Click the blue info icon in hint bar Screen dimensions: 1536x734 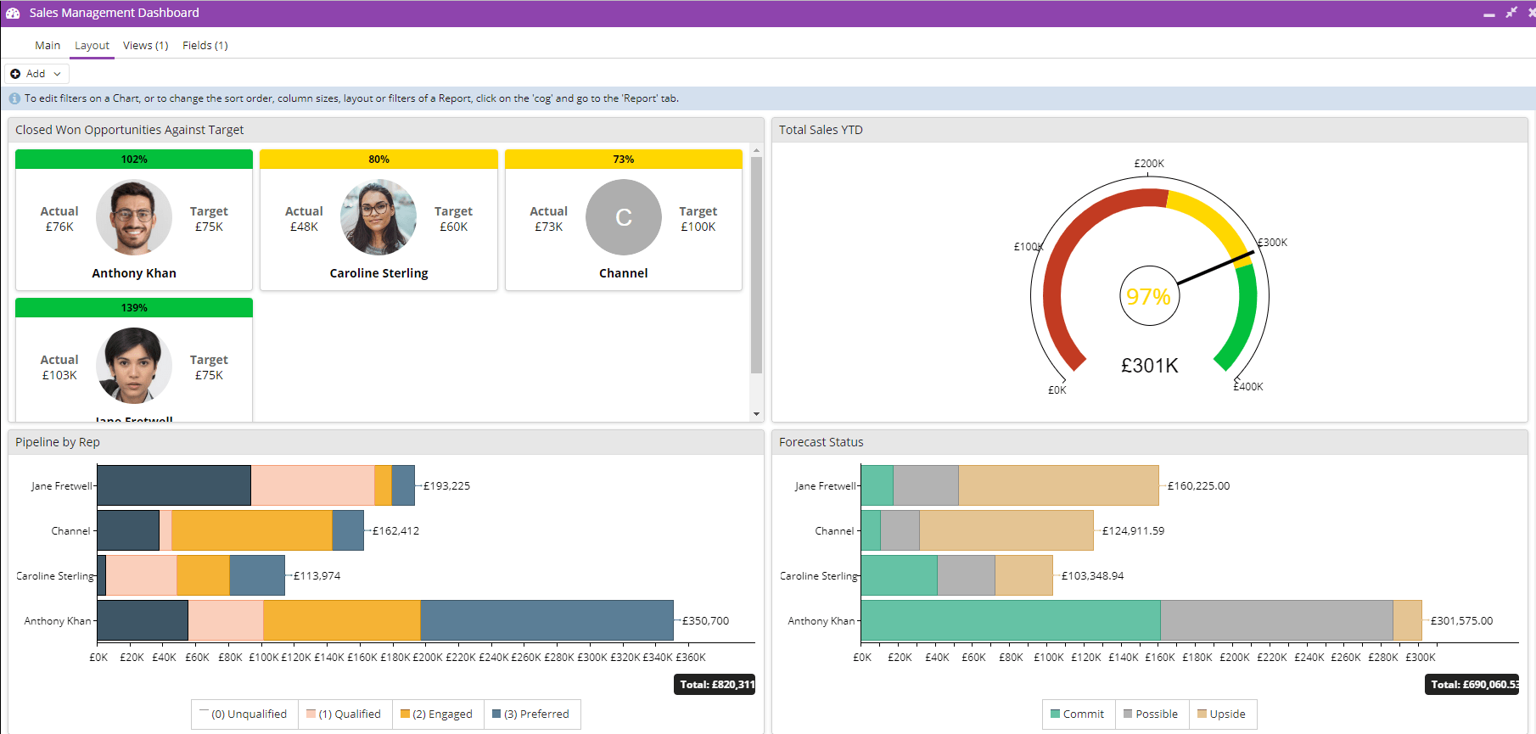pyautogui.click(x=14, y=98)
